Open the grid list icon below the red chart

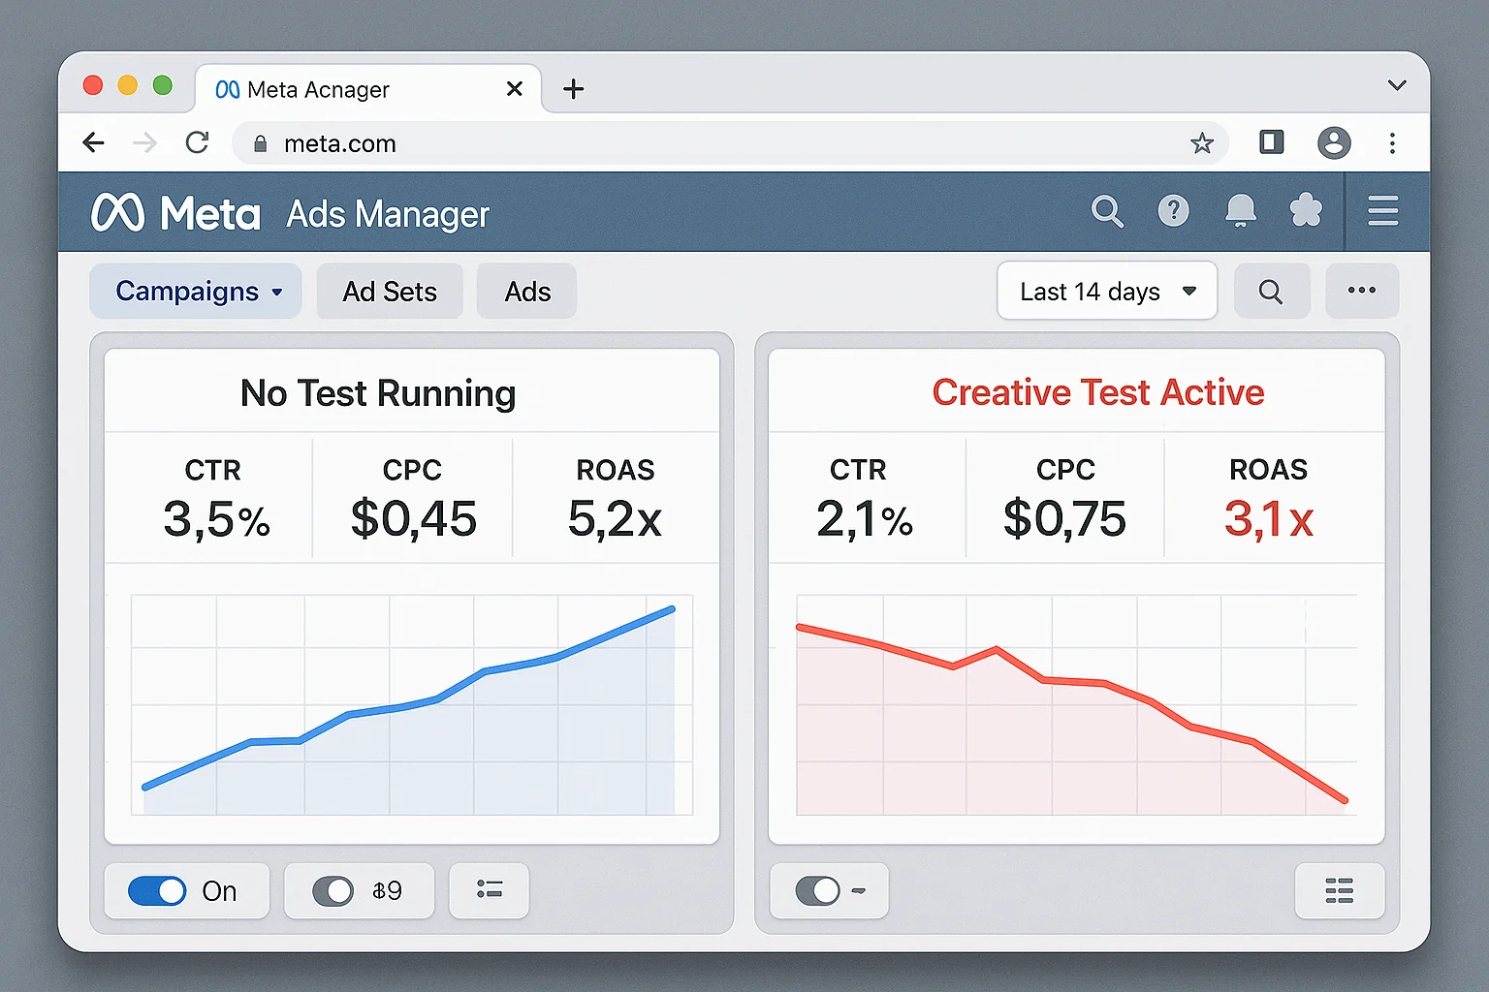coord(1340,890)
